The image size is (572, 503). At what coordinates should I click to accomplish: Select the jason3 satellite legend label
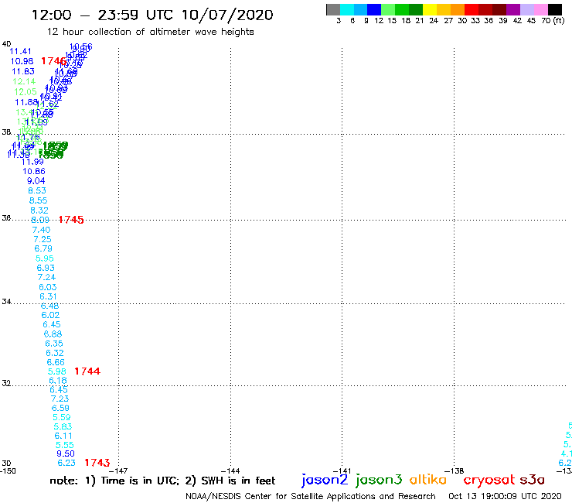click(379, 480)
